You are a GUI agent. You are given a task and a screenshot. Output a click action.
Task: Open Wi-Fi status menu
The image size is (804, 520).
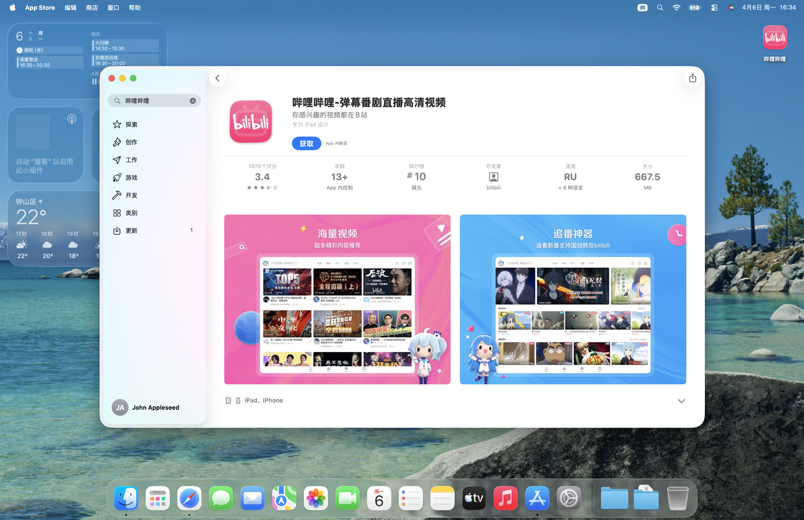point(677,7)
